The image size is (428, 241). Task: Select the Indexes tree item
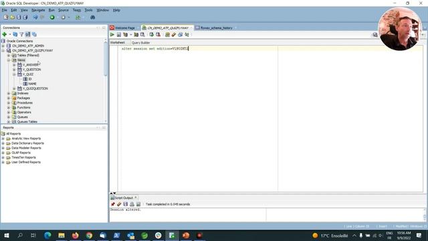(23, 94)
